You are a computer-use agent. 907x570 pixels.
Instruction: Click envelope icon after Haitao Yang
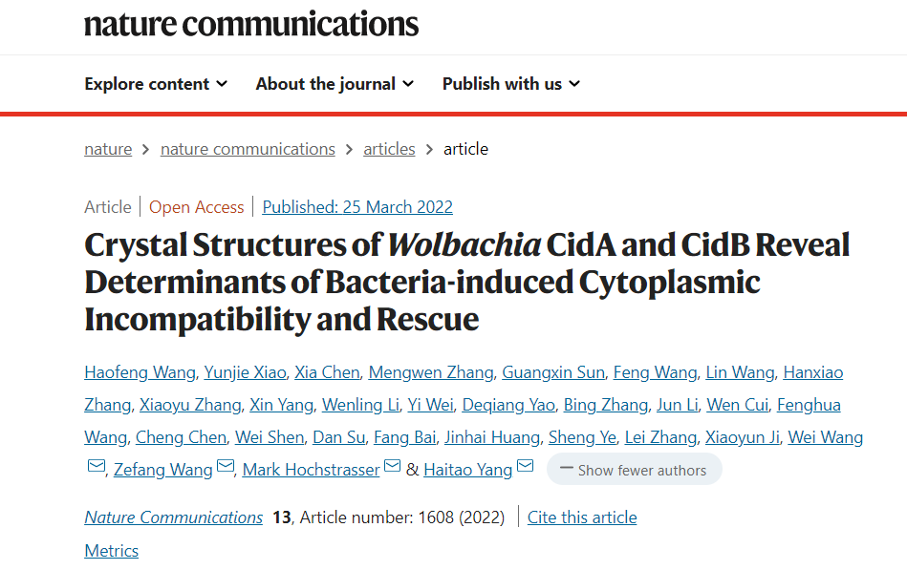tap(526, 467)
